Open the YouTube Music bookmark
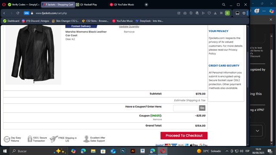 (x=122, y=21)
